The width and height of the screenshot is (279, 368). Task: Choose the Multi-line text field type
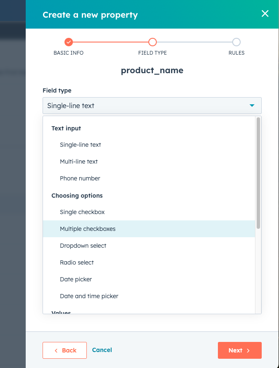[x=79, y=161]
